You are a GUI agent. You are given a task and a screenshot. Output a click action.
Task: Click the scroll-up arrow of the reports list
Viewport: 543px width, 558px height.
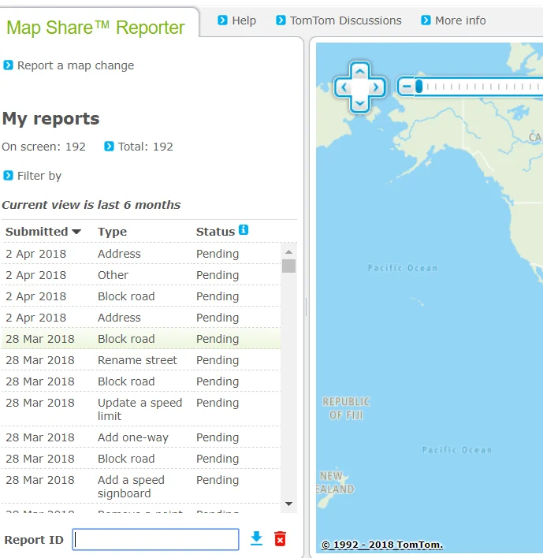tap(289, 251)
